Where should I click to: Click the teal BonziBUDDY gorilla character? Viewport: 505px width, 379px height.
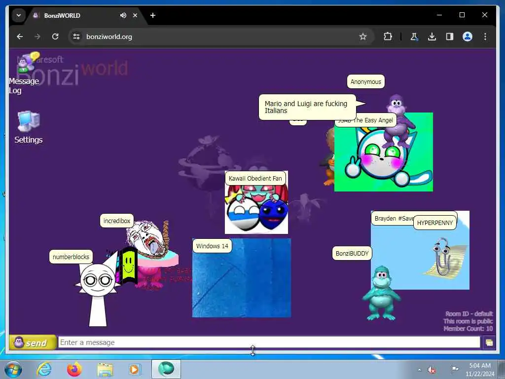pyautogui.click(x=381, y=293)
